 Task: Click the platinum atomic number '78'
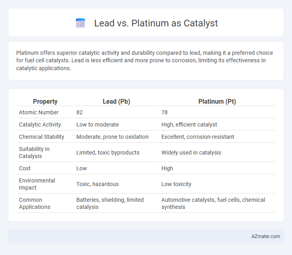coord(165,112)
